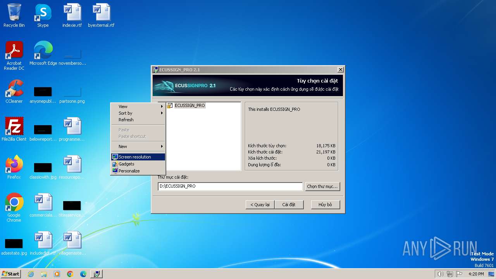This screenshot has height=279, width=496.
Task: Select the classicwith.jpg file icon
Action: coord(43,171)
